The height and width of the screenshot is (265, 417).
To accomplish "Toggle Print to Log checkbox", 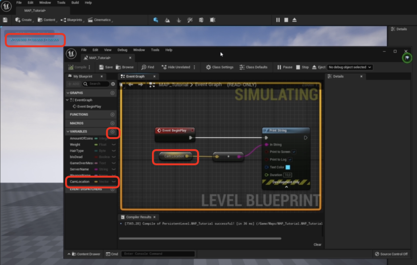I will point(290,159).
